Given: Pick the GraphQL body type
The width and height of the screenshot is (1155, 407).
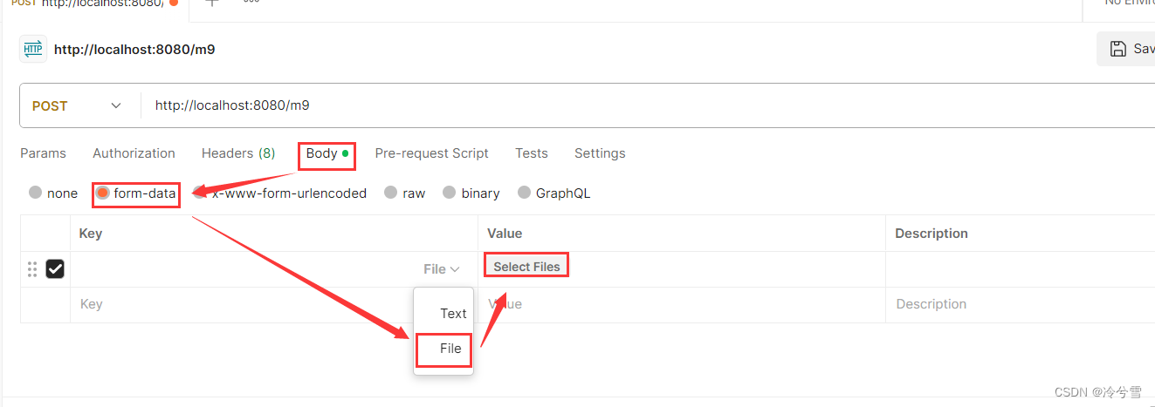Looking at the screenshot, I should tap(524, 193).
